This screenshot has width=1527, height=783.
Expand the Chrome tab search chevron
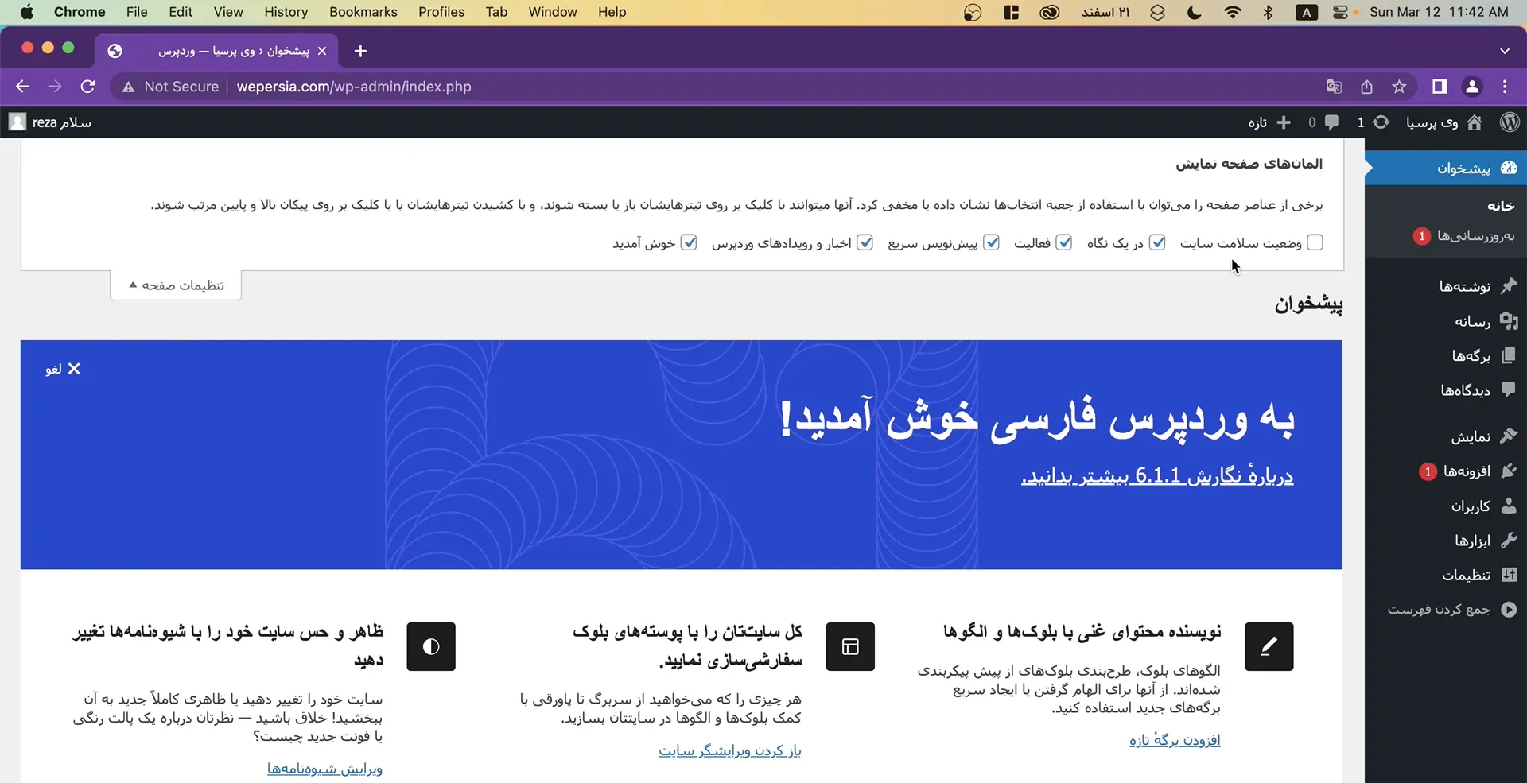[1505, 51]
